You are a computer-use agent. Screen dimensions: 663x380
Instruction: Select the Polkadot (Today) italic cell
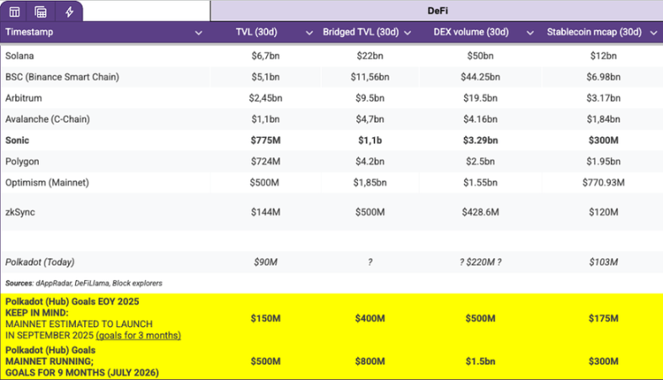click(x=40, y=262)
